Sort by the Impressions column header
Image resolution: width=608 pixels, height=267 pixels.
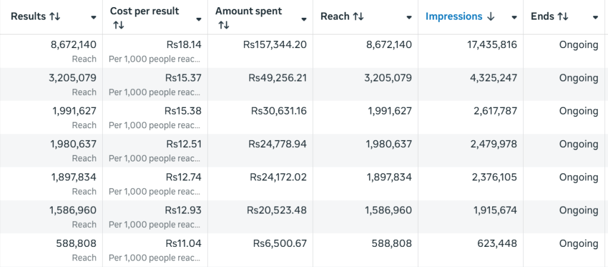[454, 17]
